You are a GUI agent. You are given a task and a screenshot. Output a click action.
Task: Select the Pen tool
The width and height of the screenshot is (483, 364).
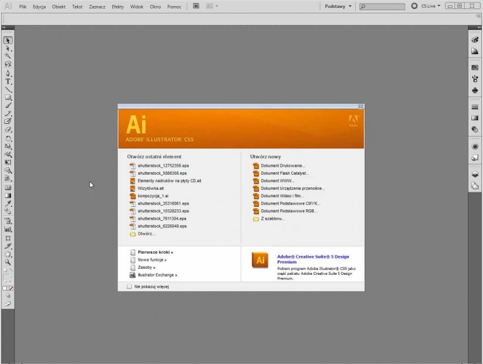8,73
